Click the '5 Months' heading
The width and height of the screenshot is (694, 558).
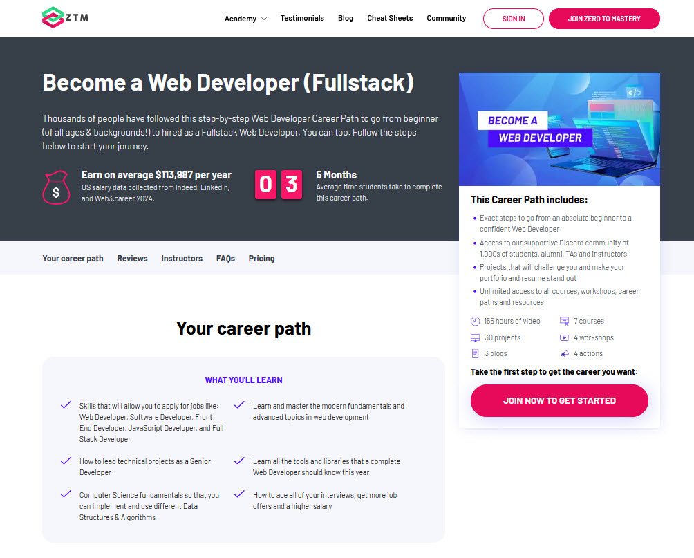tap(337, 175)
